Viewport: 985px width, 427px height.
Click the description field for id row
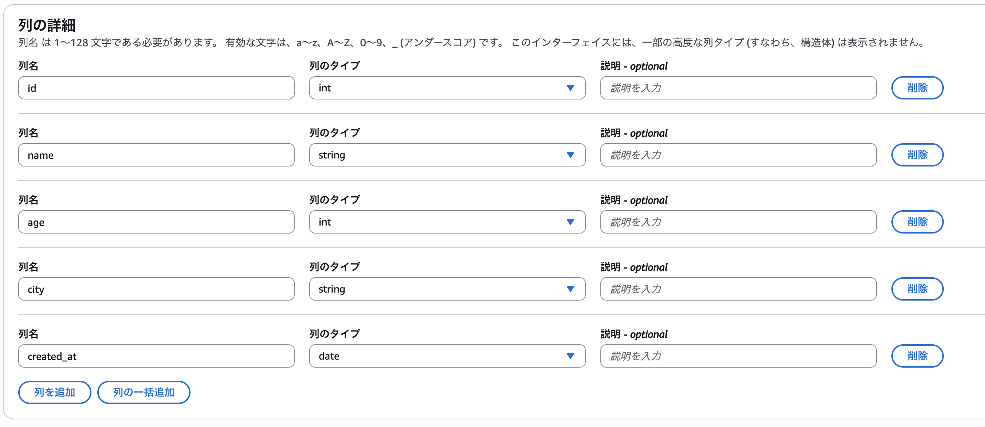(738, 88)
